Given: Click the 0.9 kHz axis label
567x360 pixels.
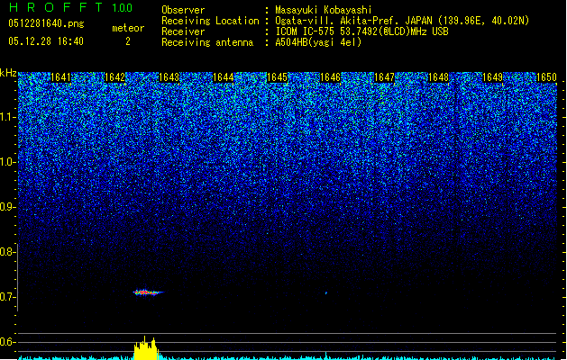Looking at the screenshot, I should click(x=7, y=207).
